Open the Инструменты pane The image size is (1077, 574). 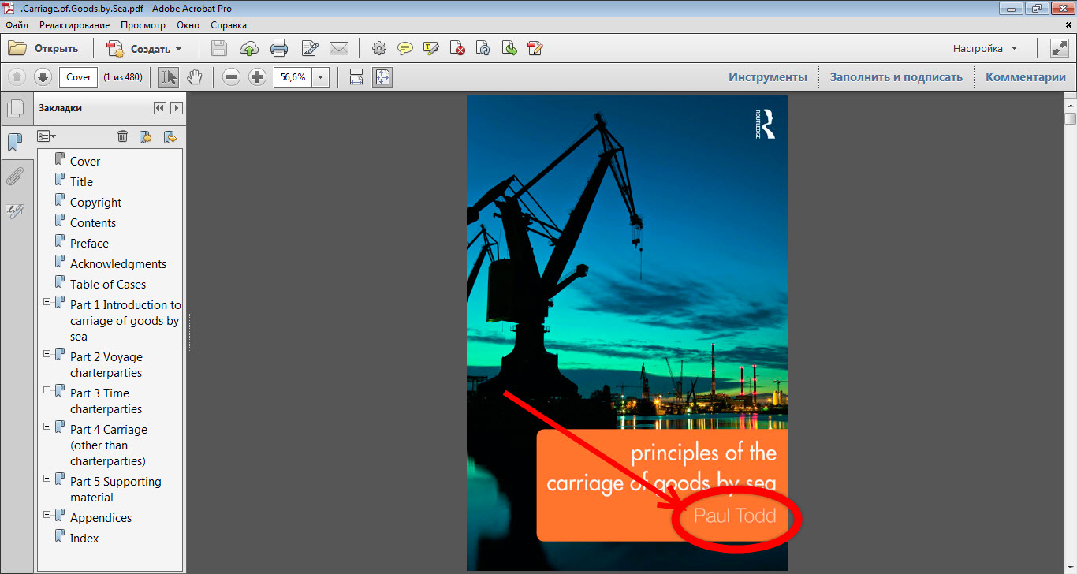[767, 77]
